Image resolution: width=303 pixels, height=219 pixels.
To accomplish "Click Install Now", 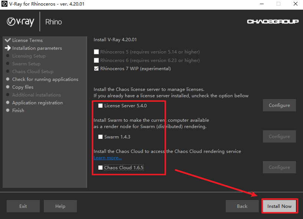I will (279, 206).
